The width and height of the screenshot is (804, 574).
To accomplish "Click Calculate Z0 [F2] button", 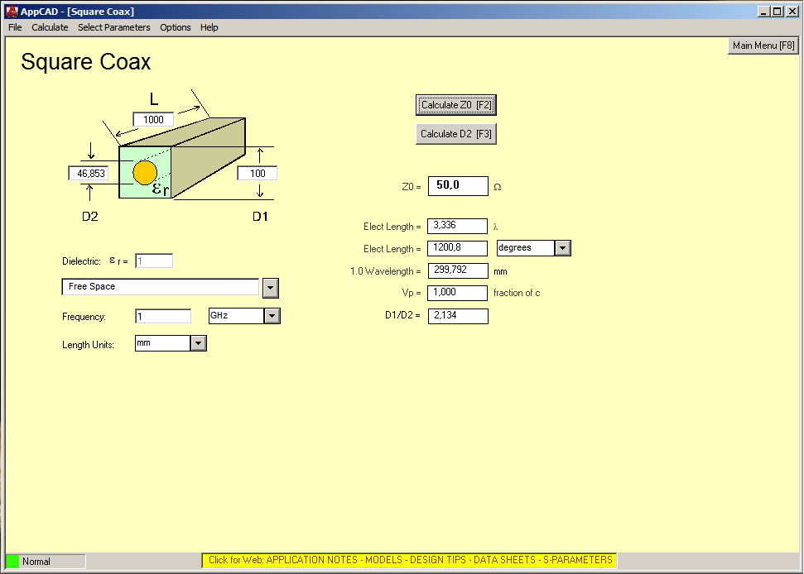I will coord(456,105).
